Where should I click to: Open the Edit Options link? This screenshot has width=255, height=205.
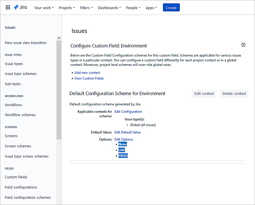click(x=124, y=139)
